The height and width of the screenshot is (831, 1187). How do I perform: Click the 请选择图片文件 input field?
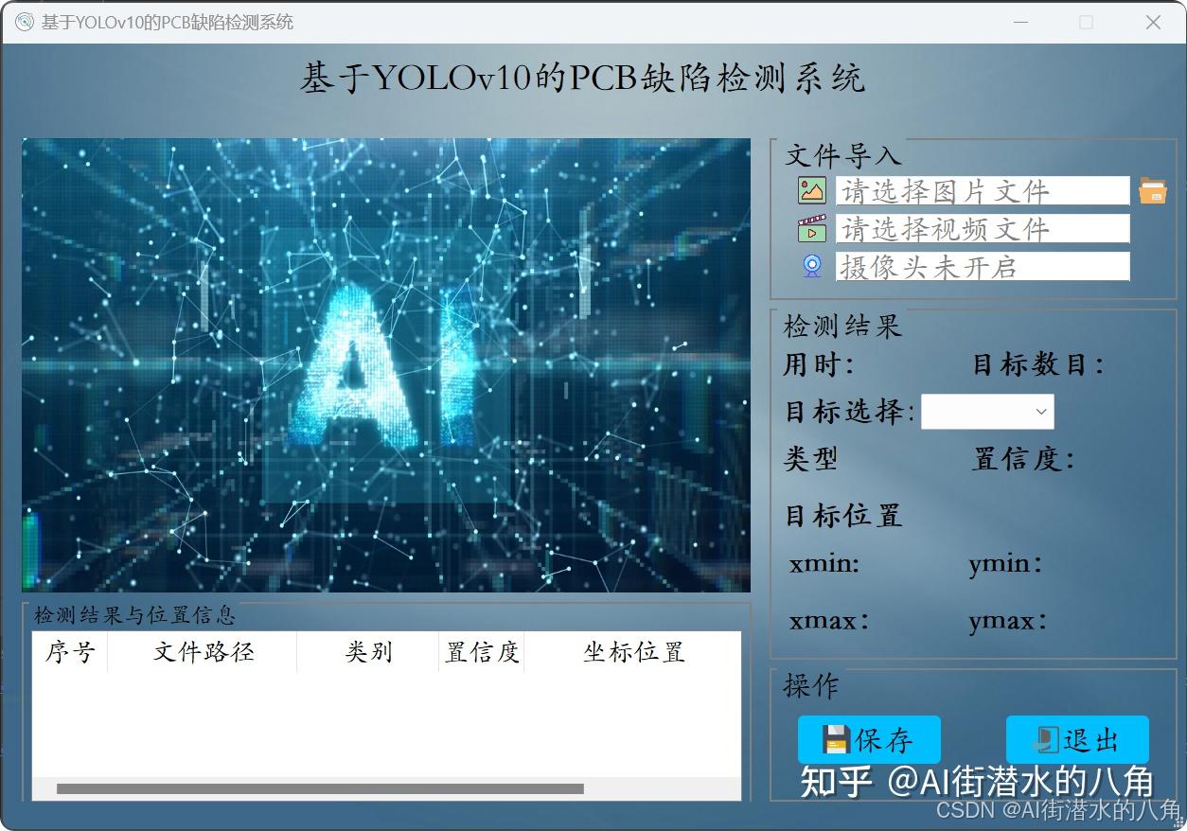point(982,190)
